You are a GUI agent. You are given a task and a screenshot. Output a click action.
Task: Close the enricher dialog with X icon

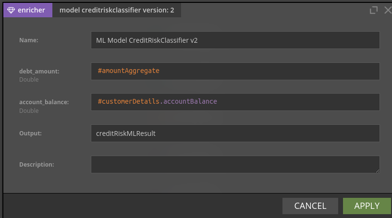pos(388,10)
